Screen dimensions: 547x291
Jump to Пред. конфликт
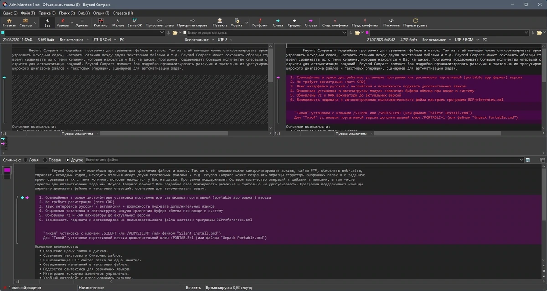(x=365, y=23)
